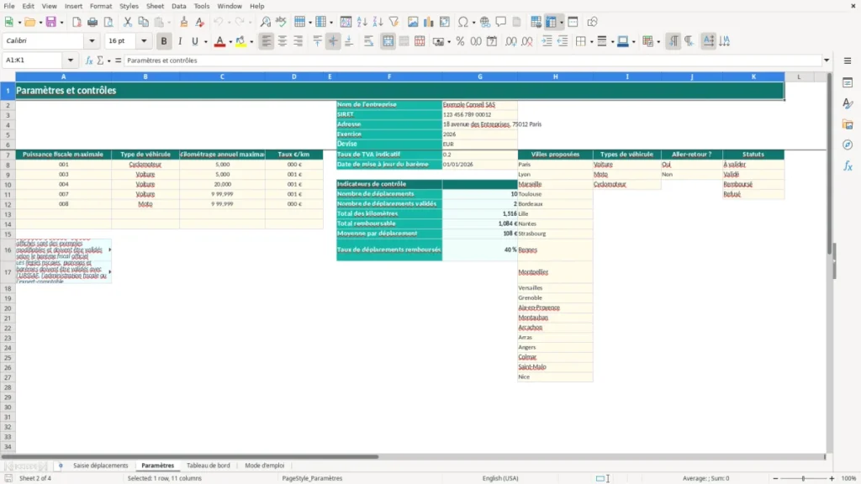
Task: Click the Select Function sigma button
Action: 100,60
